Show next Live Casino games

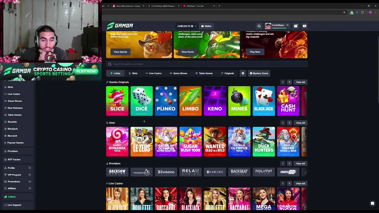coord(289,184)
